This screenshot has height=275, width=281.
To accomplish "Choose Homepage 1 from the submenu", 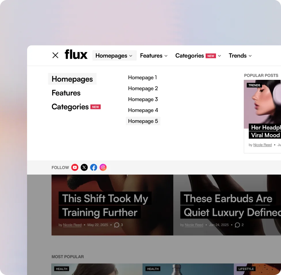I will pyautogui.click(x=143, y=78).
